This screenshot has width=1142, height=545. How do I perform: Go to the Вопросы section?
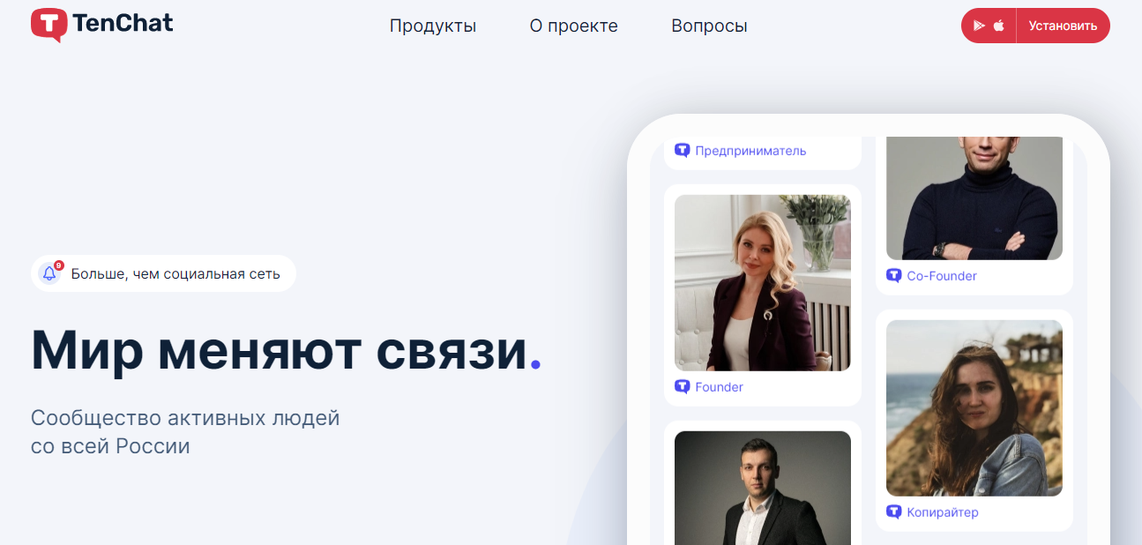tap(709, 26)
